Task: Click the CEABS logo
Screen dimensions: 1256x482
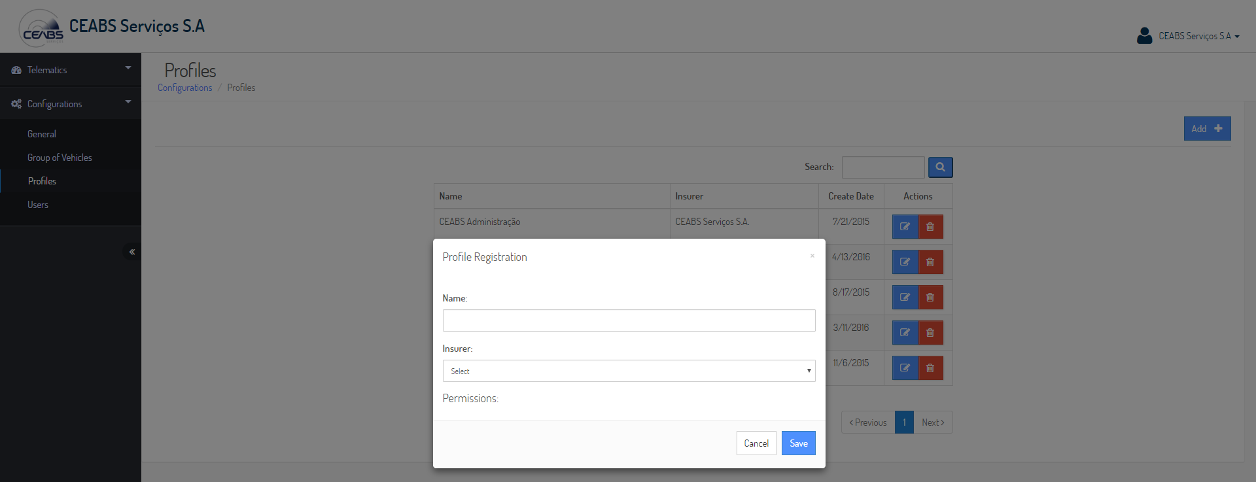Action: pos(42,28)
